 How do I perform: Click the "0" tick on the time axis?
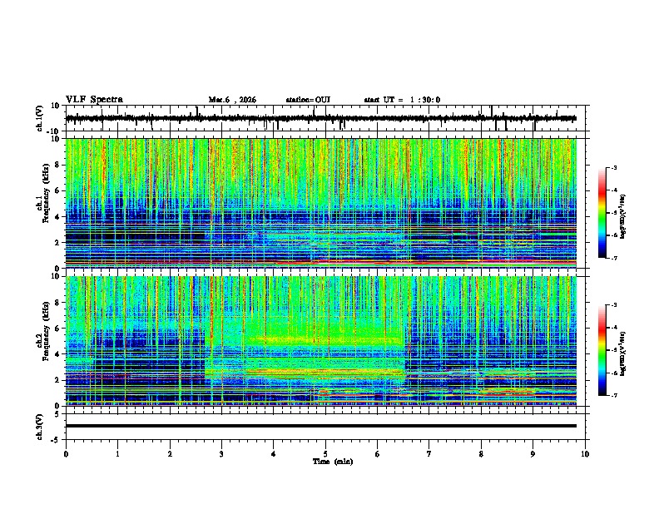66,454
